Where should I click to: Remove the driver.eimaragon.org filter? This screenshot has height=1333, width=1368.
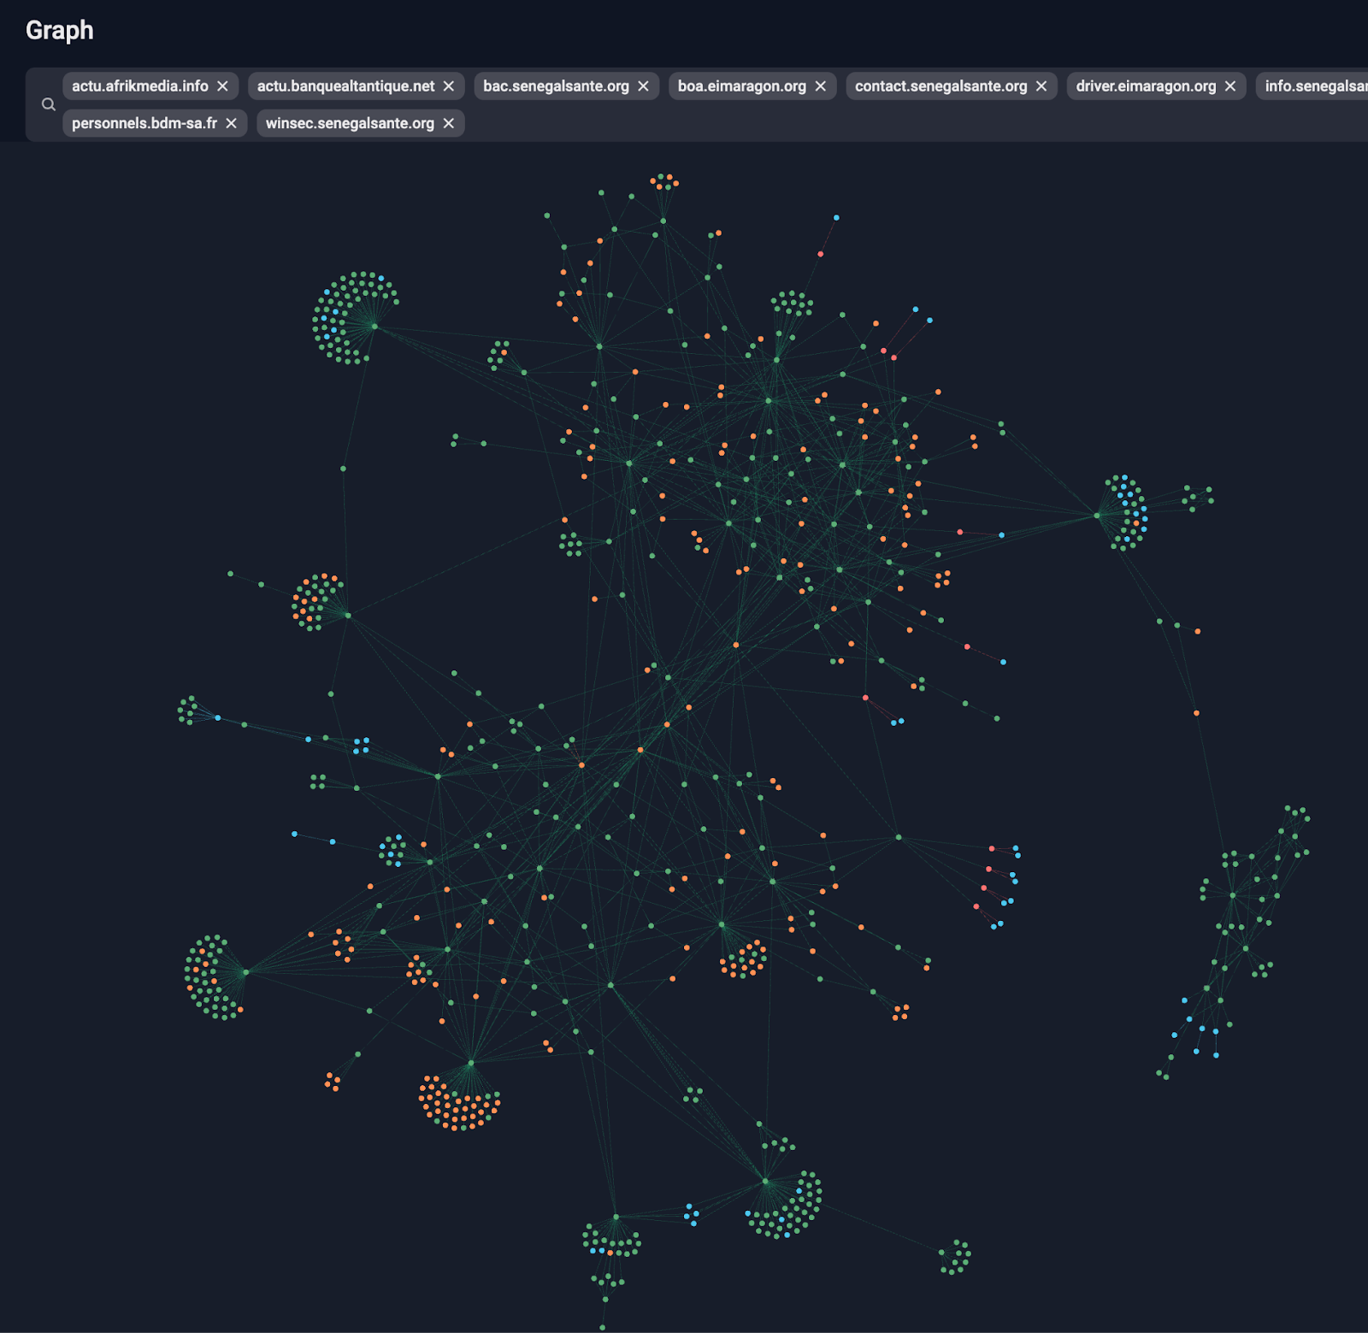tap(1229, 86)
